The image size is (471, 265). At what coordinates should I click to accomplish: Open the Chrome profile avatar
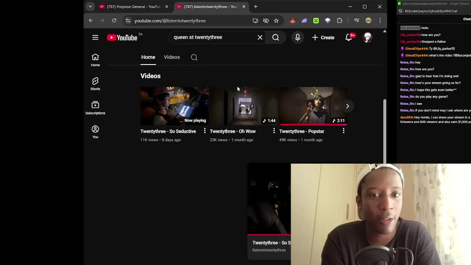coord(368,21)
